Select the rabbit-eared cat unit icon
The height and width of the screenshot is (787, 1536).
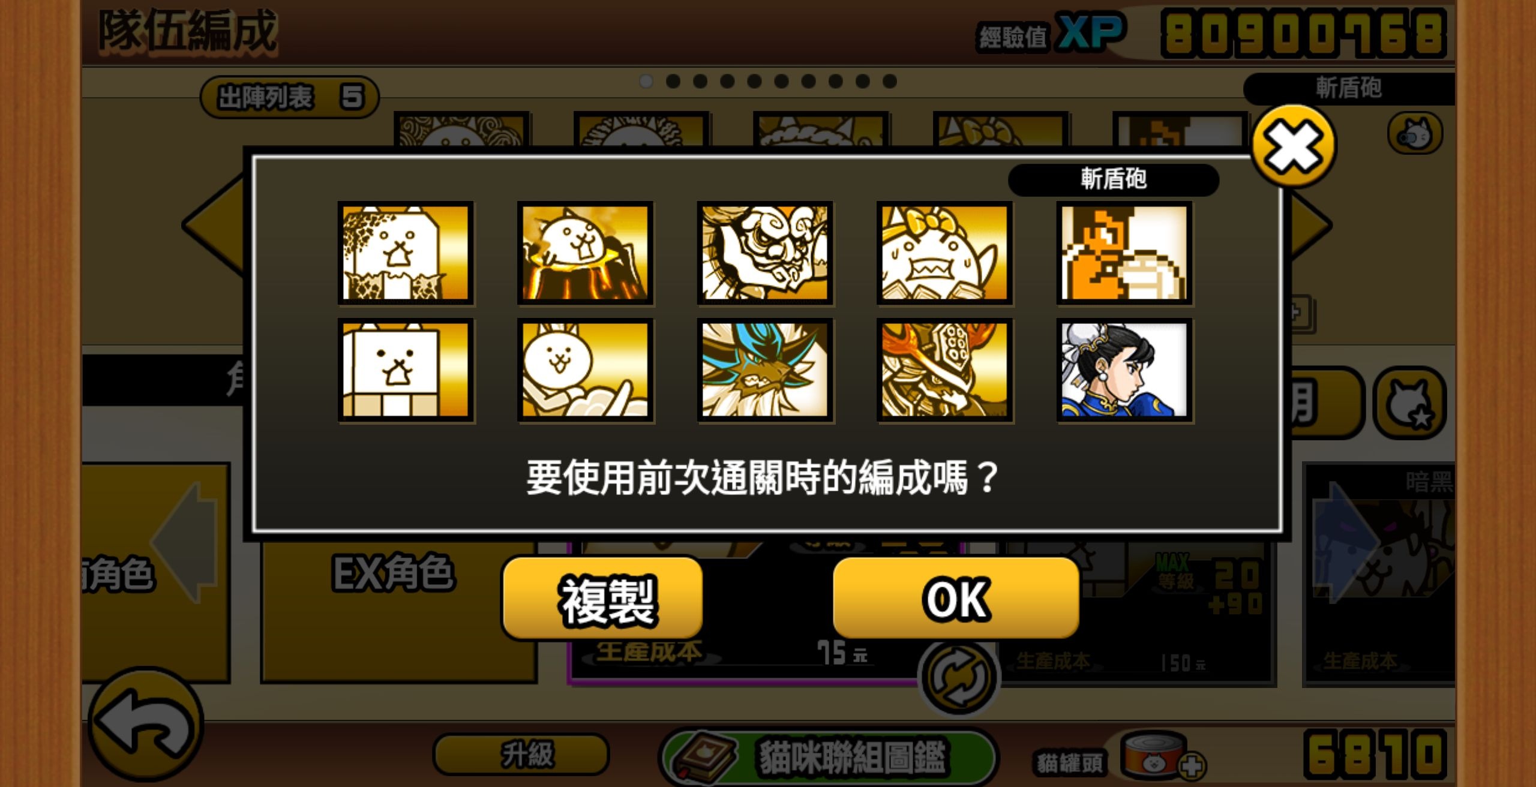pos(585,370)
